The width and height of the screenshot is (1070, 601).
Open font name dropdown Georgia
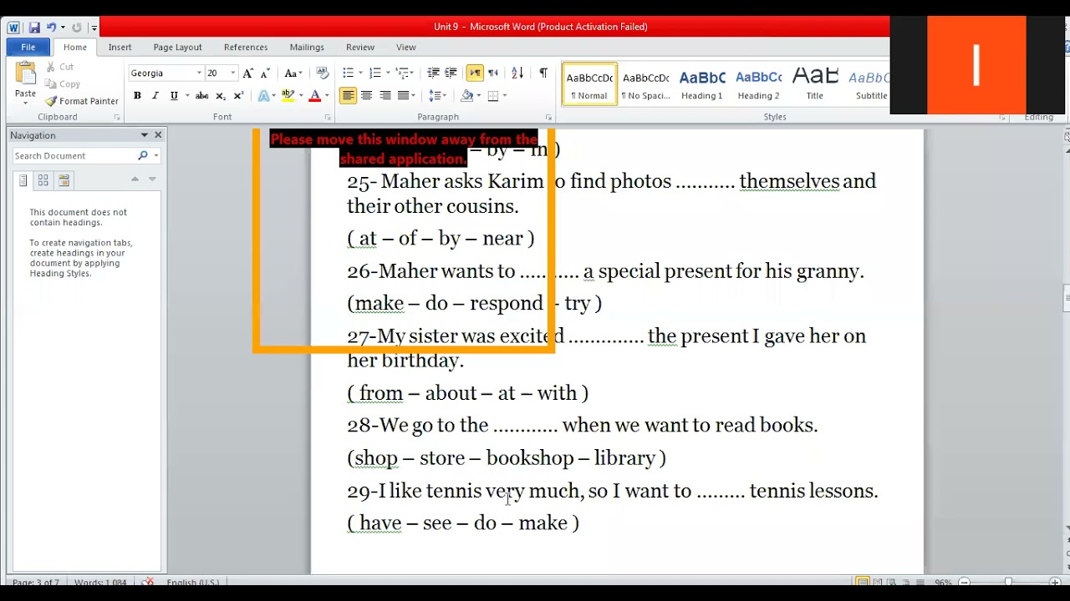(x=199, y=73)
